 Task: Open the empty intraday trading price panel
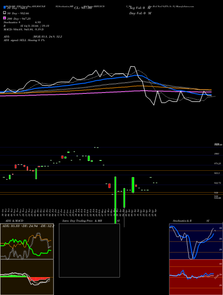click(x=89, y=250)
